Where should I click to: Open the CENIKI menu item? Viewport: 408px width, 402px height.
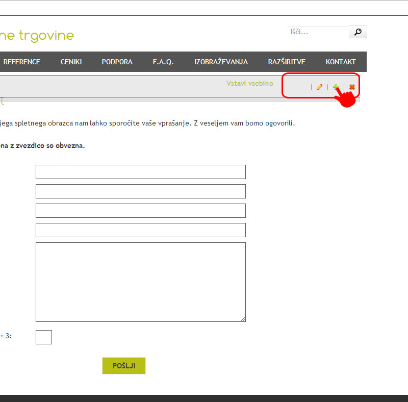pos(71,62)
